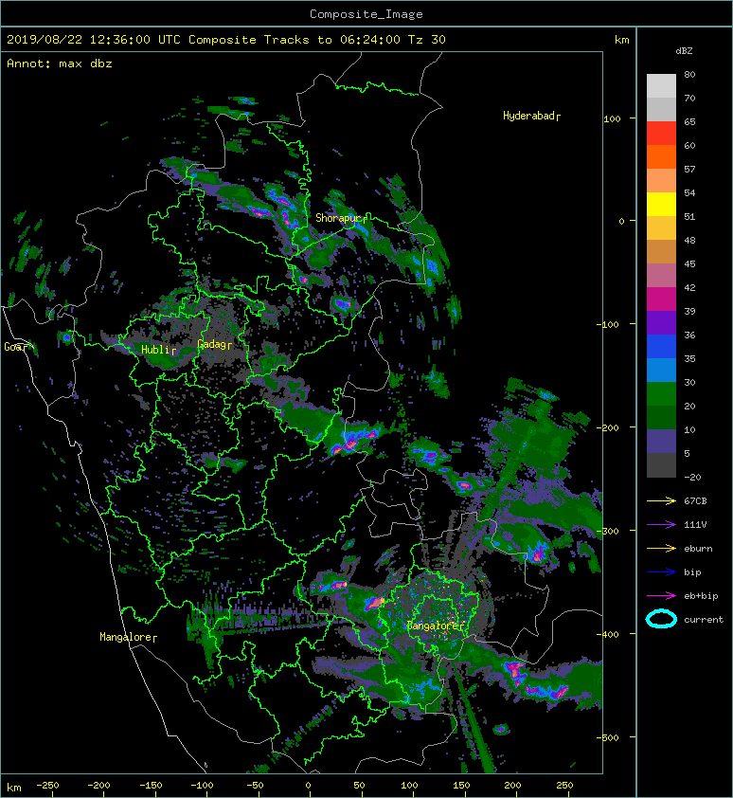Click the 80 dBZ light gray swatch
Image resolution: width=733 pixels, height=798 pixels.
click(661, 85)
